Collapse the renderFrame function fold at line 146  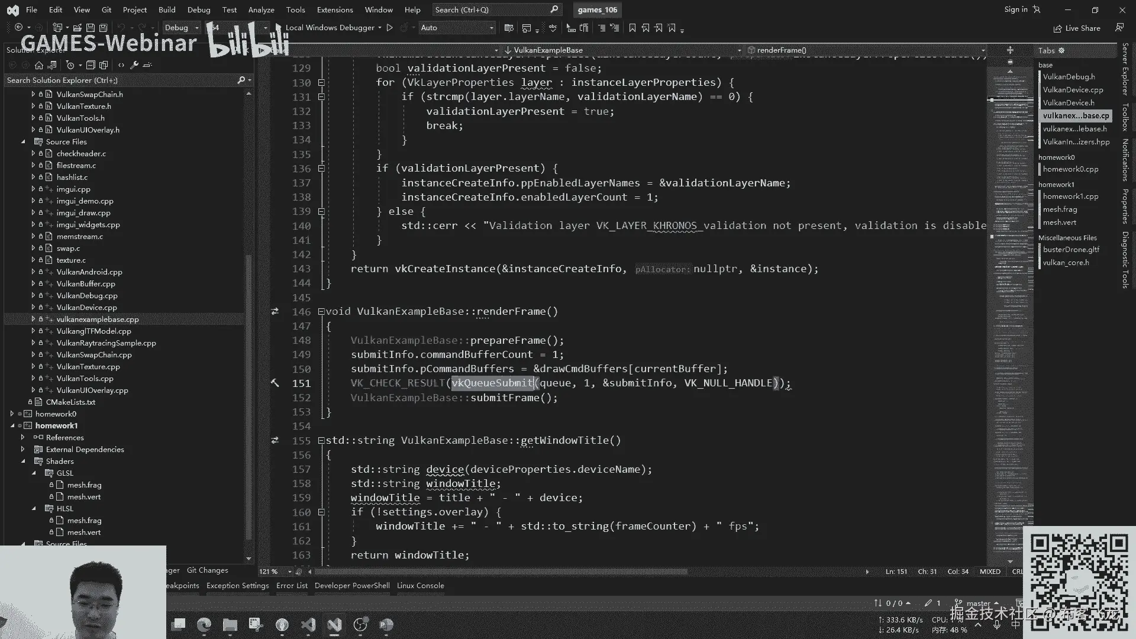[321, 312]
